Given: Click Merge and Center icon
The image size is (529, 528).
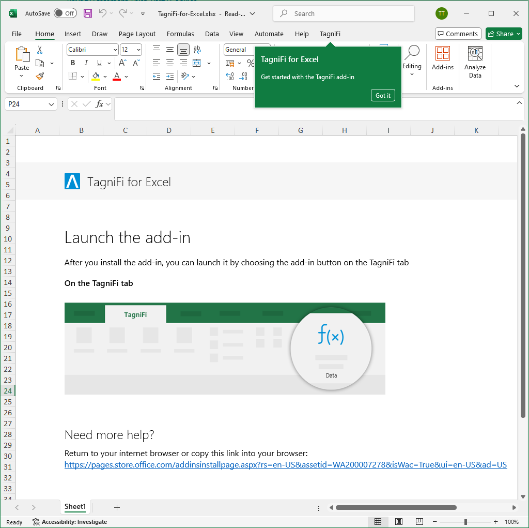Looking at the screenshot, I should tap(197, 63).
